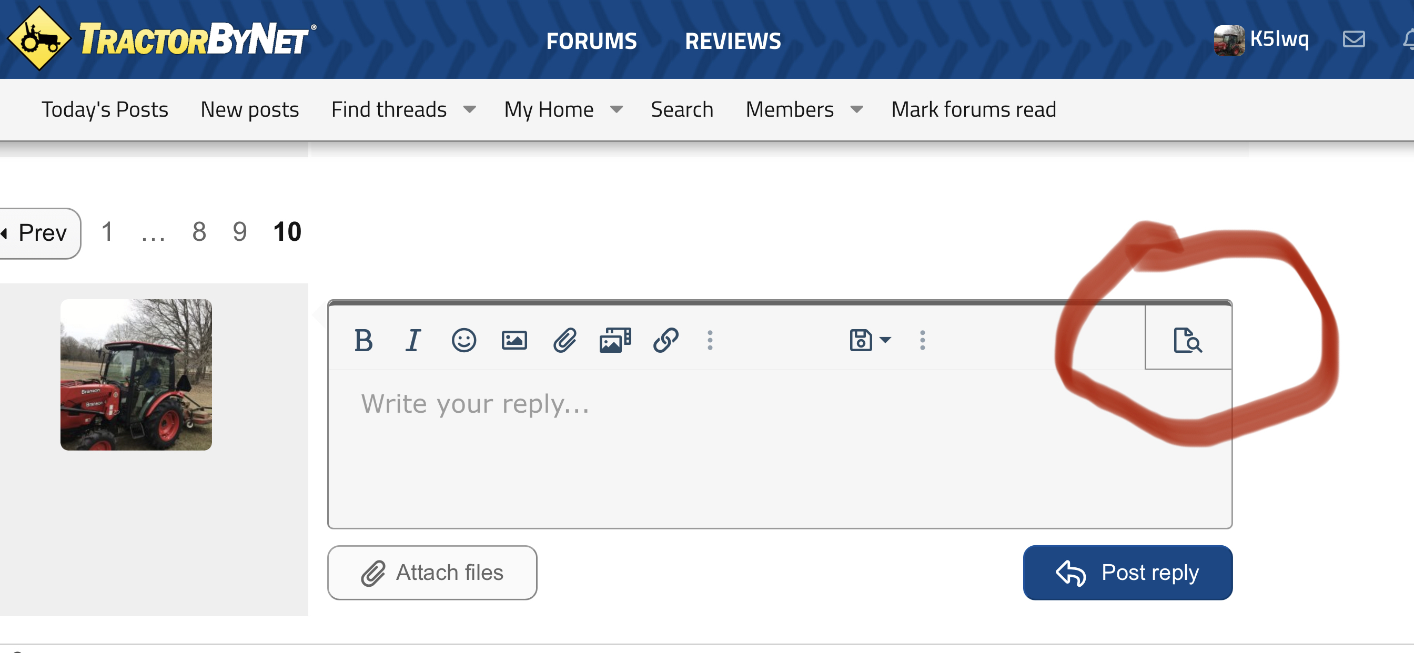Click the red tractor avatar thumbnail
The width and height of the screenshot is (1414, 653).
136,375
